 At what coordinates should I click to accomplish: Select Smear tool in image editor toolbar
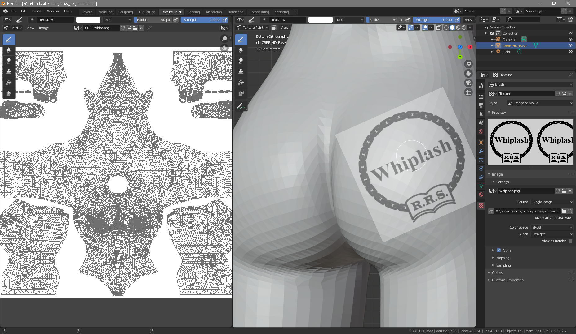[9, 61]
